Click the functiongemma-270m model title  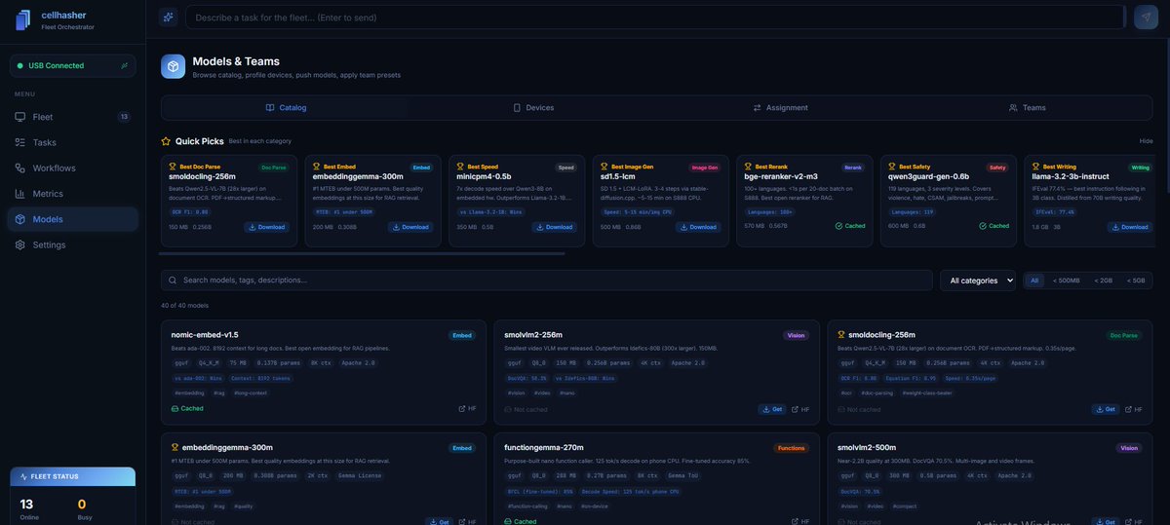pyautogui.click(x=544, y=448)
